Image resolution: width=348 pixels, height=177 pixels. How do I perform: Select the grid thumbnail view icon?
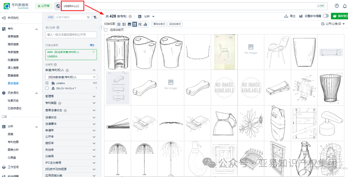coord(134,24)
